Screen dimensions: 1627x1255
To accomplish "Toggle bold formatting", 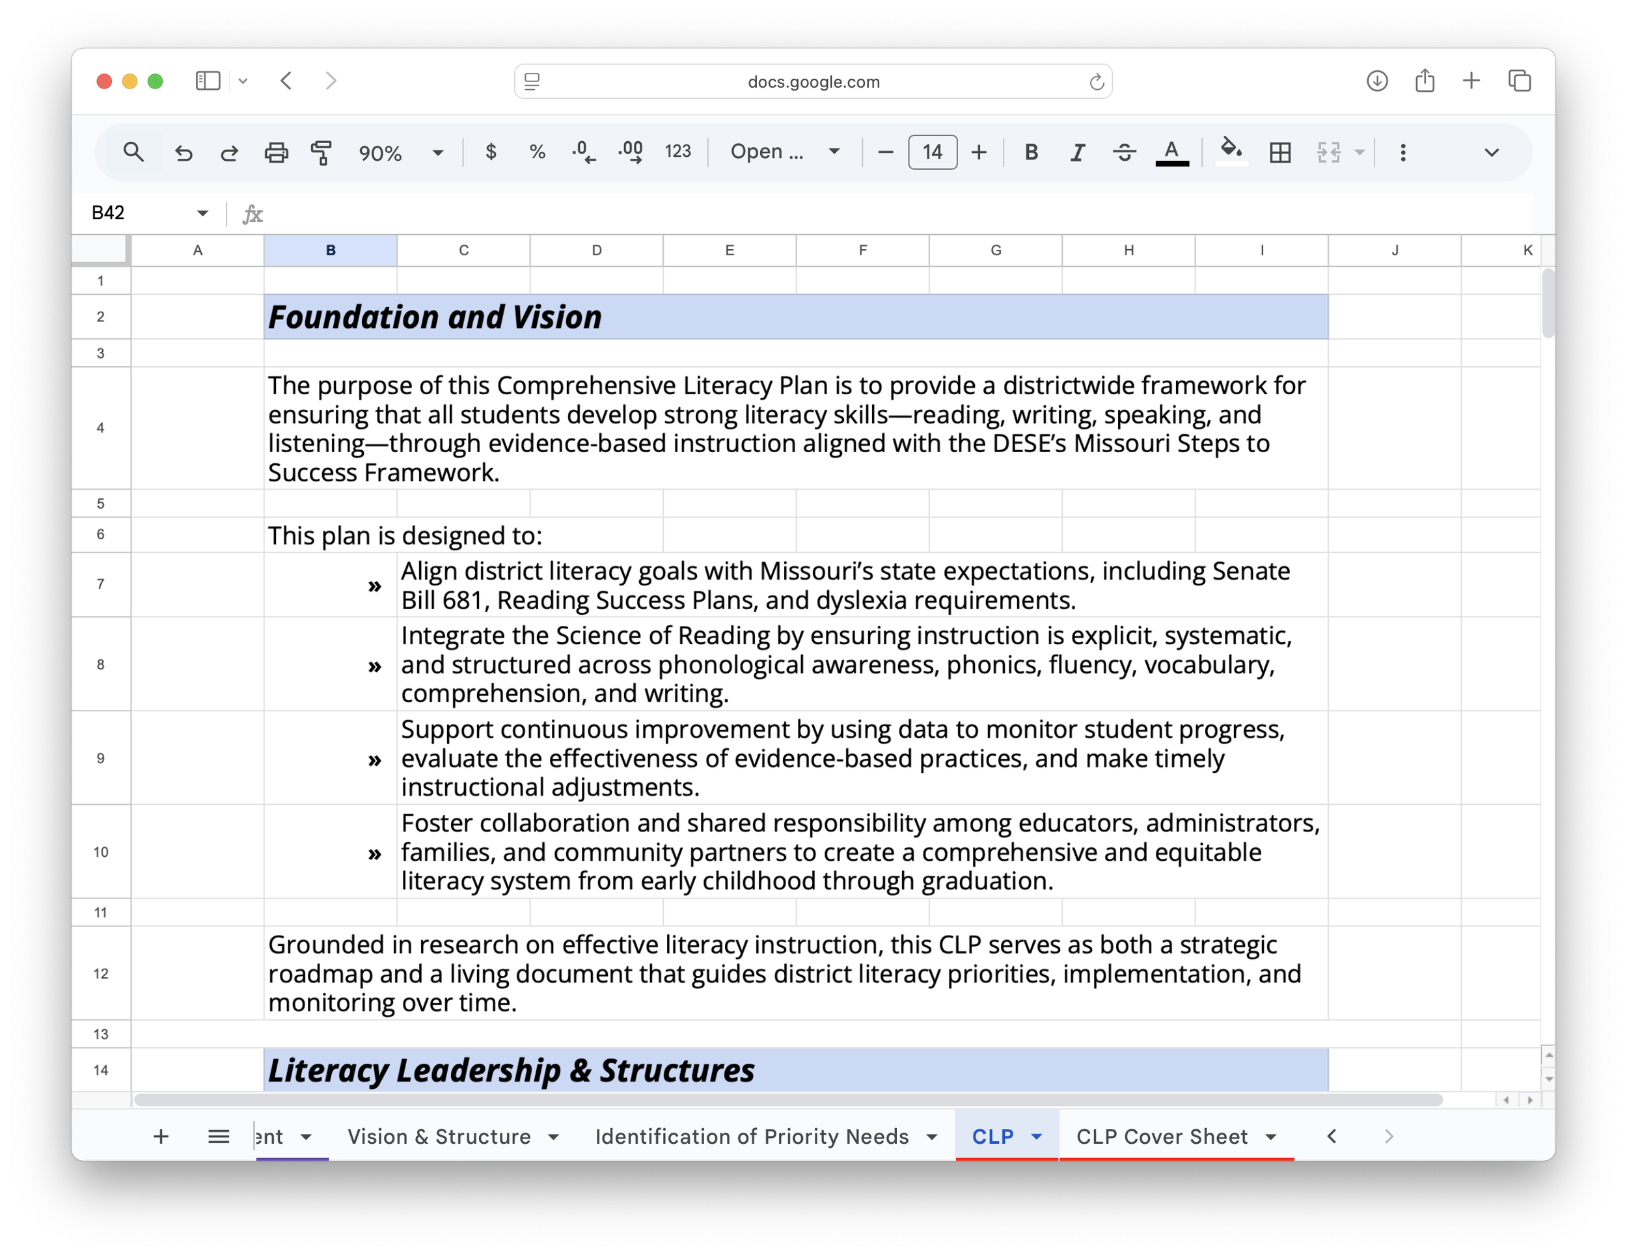I will tap(1031, 153).
